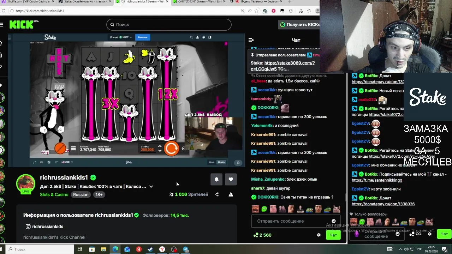Open Windows notification center icon
This screenshot has width=452, height=254.
point(445,249)
